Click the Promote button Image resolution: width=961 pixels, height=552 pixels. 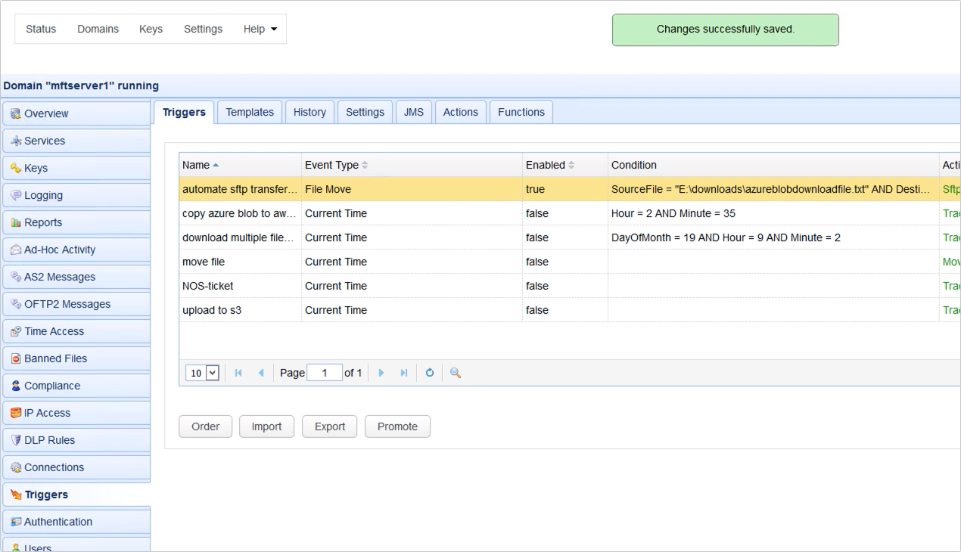[397, 426]
